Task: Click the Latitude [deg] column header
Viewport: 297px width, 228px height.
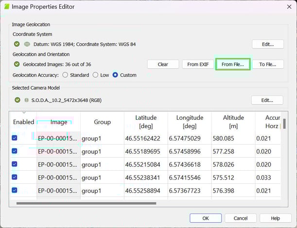Action: point(146,122)
